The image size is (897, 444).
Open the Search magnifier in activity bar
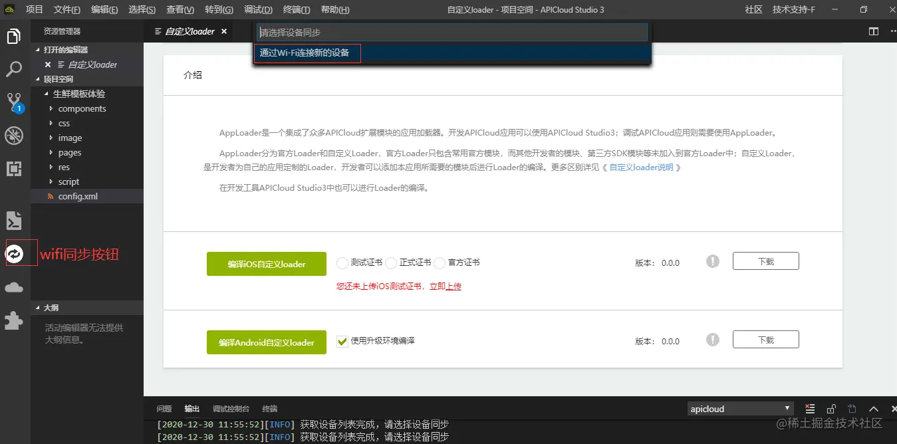point(14,69)
